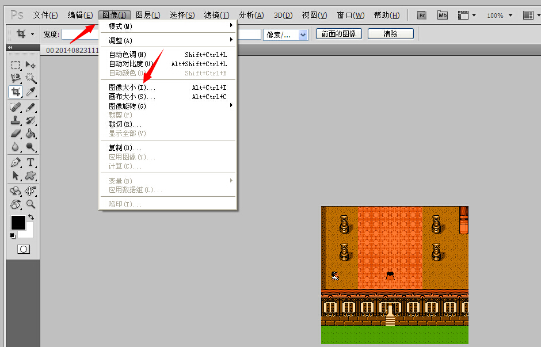Select the Hand tool

click(x=15, y=204)
